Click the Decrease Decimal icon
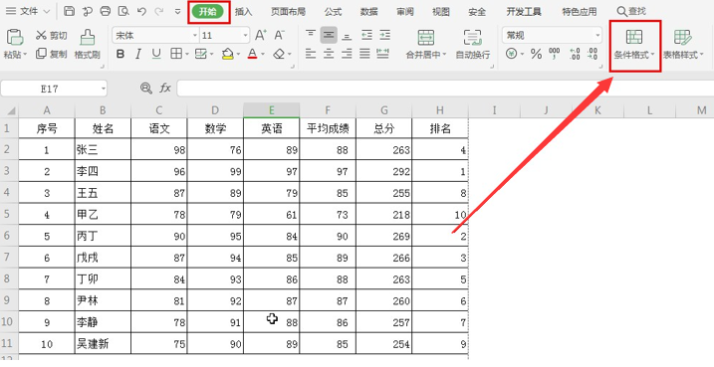The width and height of the screenshot is (714, 367). (592, 54)
